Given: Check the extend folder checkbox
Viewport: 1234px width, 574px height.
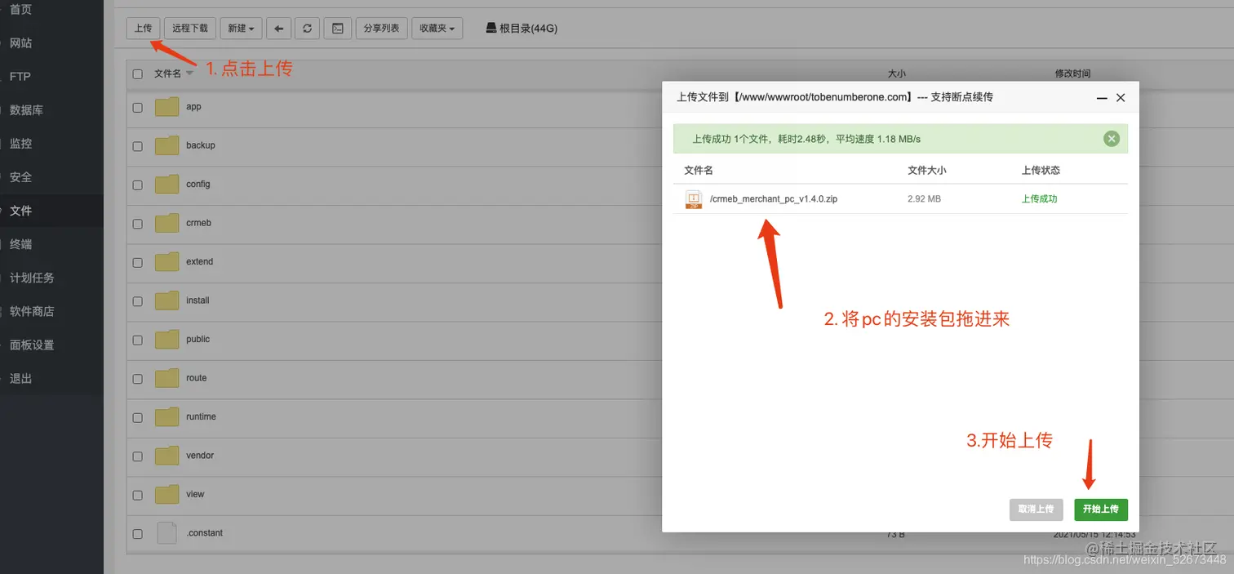Looking at the screenshot, I should [x=137, y=262].
